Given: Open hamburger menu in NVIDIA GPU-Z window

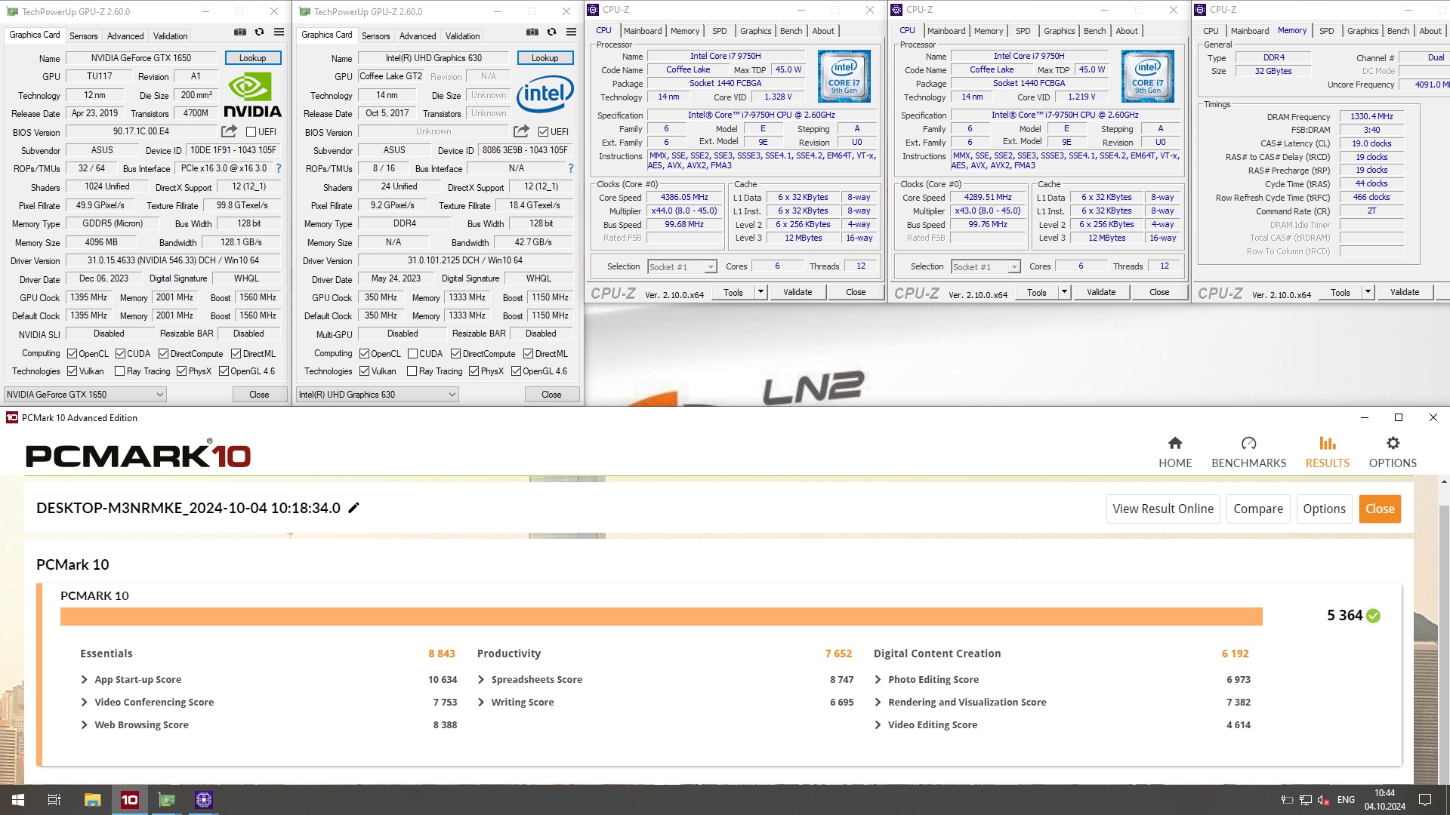Looking at the screenshot, I should (x=279, y=32).
